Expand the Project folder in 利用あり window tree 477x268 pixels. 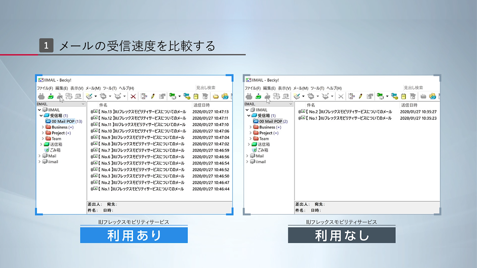[43, 133]
